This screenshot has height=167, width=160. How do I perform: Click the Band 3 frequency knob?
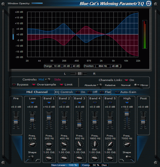click(80, 144)
